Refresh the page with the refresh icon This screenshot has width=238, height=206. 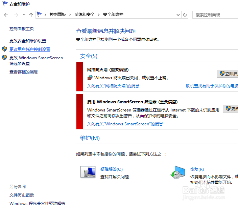click(185, 15)
